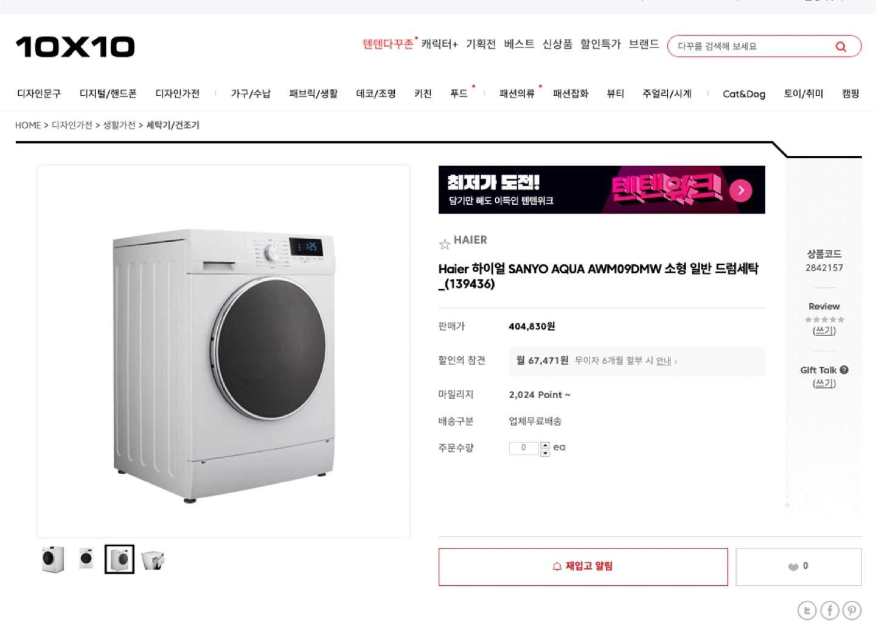Decrease order quantity with down arrow

(545, 452)
